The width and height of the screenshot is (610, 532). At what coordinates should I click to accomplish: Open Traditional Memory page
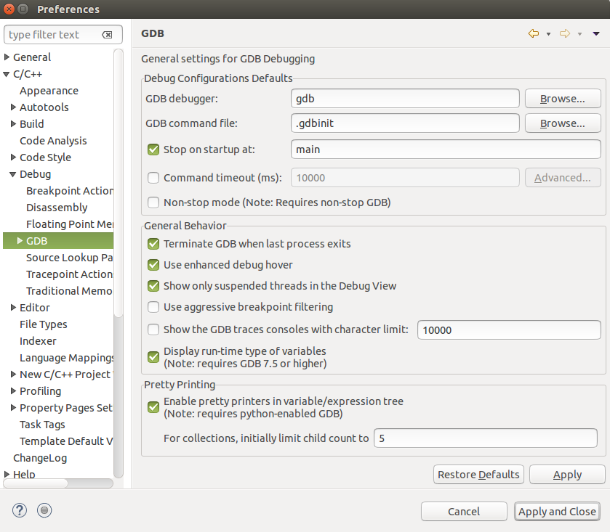coord(70,291)
